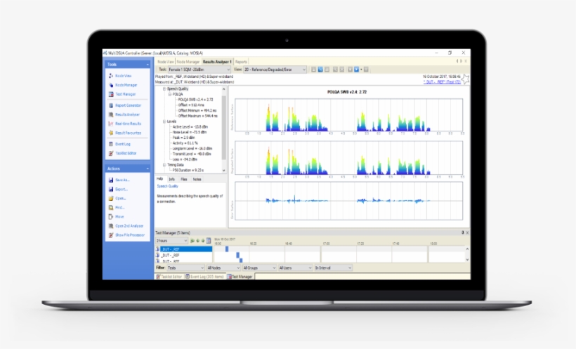Click the results tree scroll down arrow

point(223,171)
